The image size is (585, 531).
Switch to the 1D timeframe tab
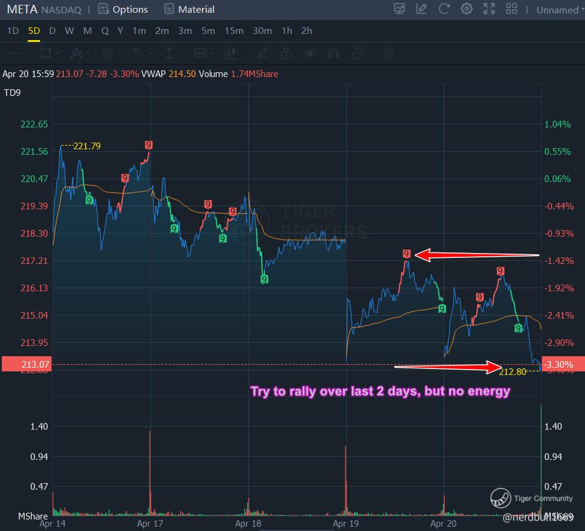tap(13, 30)
